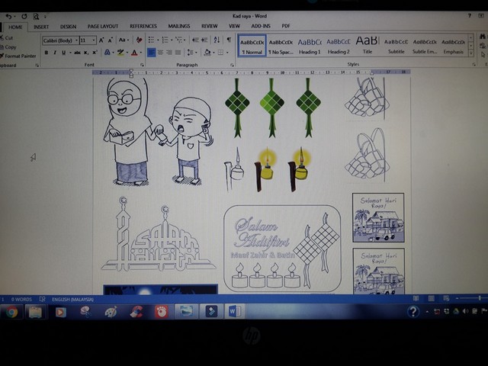Viewport: 488px width, 366px height.
Task: Insert a bulleted list
Action: click(152, 40)
